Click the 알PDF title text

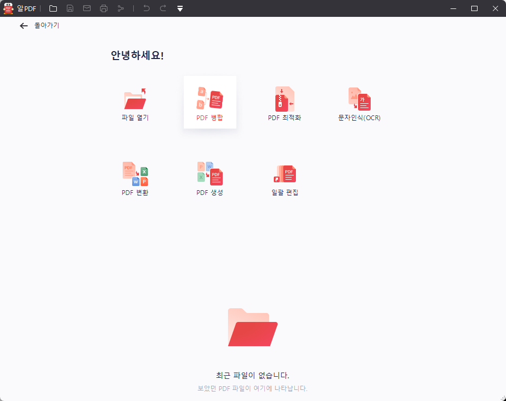[26, 9]
